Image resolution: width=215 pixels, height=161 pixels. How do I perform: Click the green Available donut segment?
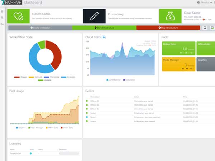[x=42, y=44]
